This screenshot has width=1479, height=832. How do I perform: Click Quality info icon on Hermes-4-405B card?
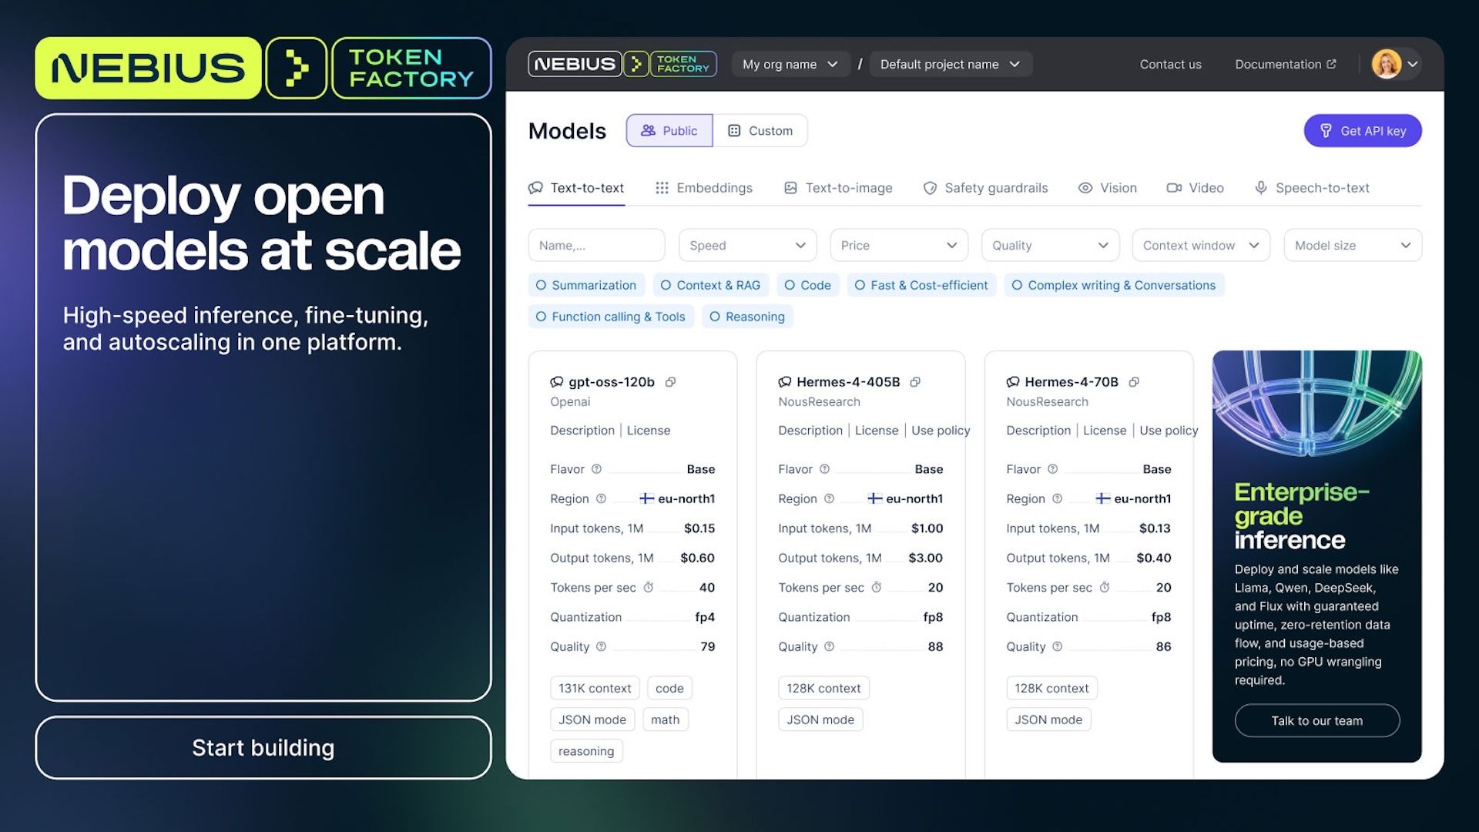pos(829,647)
